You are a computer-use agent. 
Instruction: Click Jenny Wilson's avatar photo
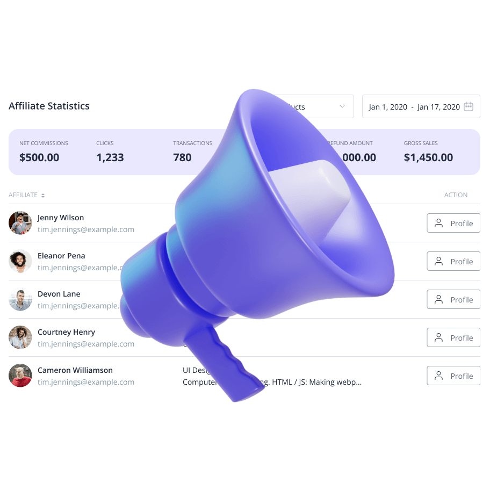pyautogui.click(x=20, y=223)
